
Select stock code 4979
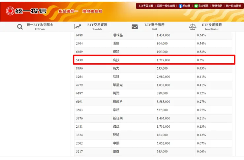click(x=79, y=85)
